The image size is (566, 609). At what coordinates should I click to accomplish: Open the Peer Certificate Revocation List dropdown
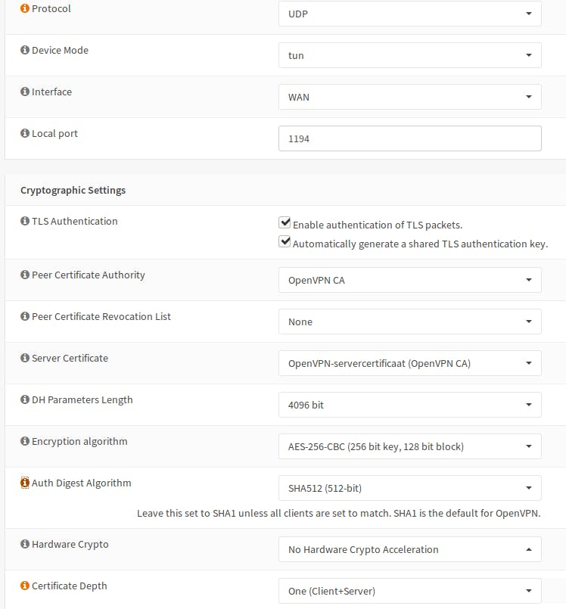coord(409,322)
